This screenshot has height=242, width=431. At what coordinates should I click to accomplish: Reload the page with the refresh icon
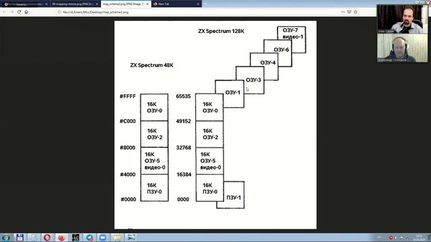[x=19, y=12]
